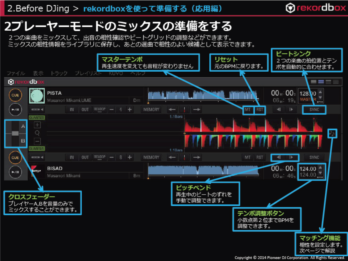Viewport: 348px width, 261px height.
Task: Reset tempo with RST on deck B
Action: (x=260, y=157)
